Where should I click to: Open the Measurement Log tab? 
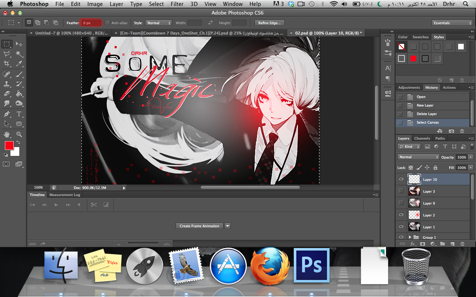(65, 195)
